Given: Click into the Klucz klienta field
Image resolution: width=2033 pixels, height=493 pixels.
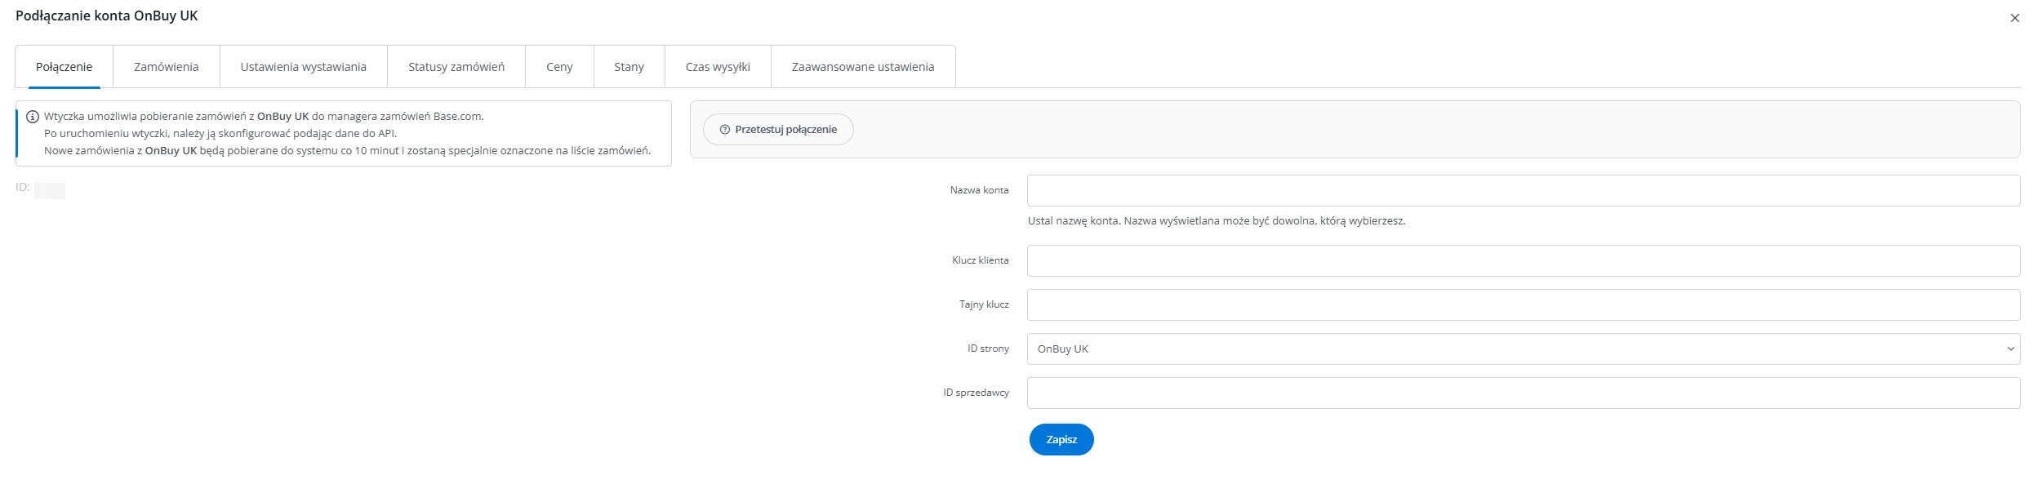Looking at the screenshot, I should click(x=1523, y=261).
